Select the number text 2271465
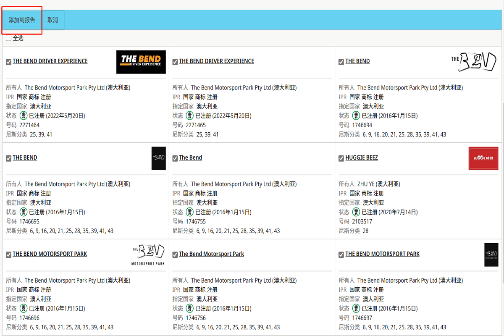504x336 pixels. coord(196,125)
